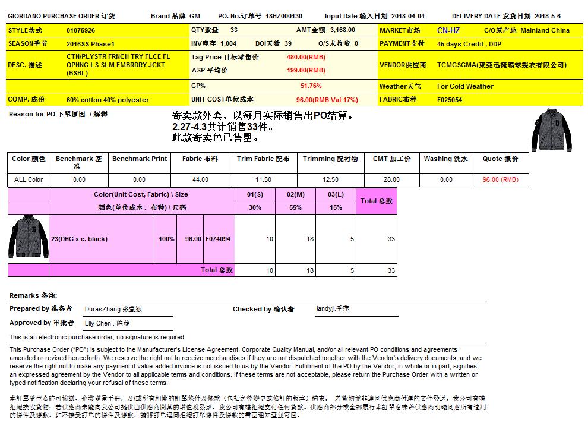Click the 01(S) size column header

255,194
